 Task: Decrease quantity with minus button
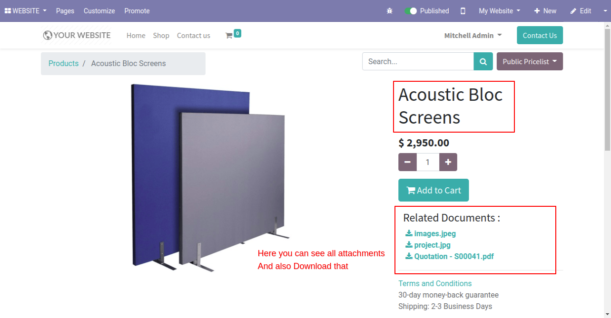click(407, 162)
